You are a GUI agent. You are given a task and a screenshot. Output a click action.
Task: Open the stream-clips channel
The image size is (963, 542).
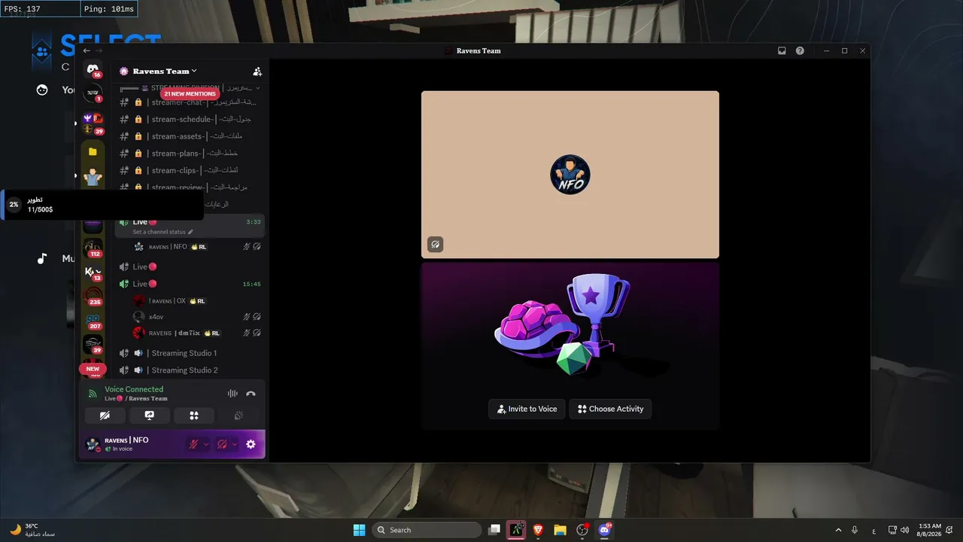point(190,170)
